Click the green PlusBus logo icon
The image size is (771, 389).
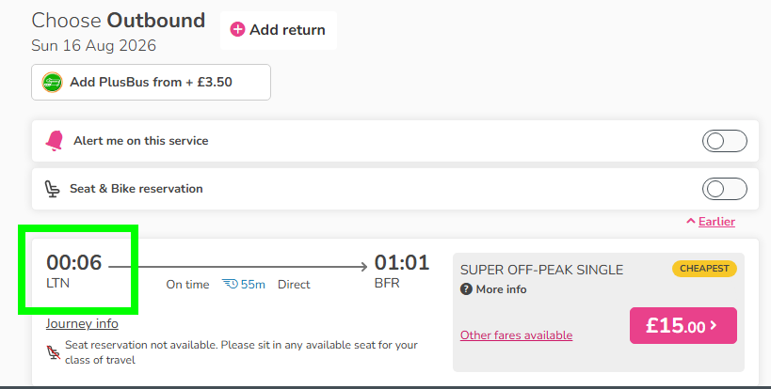(52, 83)
